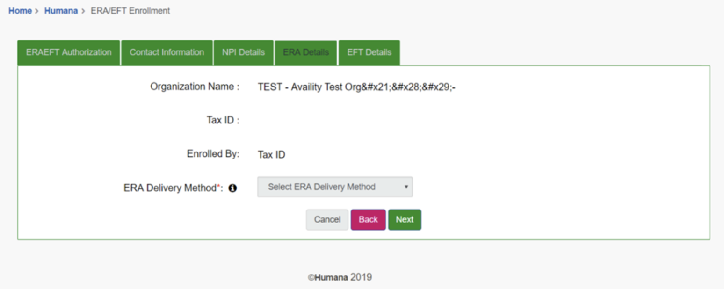Open the Contact Information tab
The height and width of the screenshot is (289, 724).
click(x=167, y=52)
